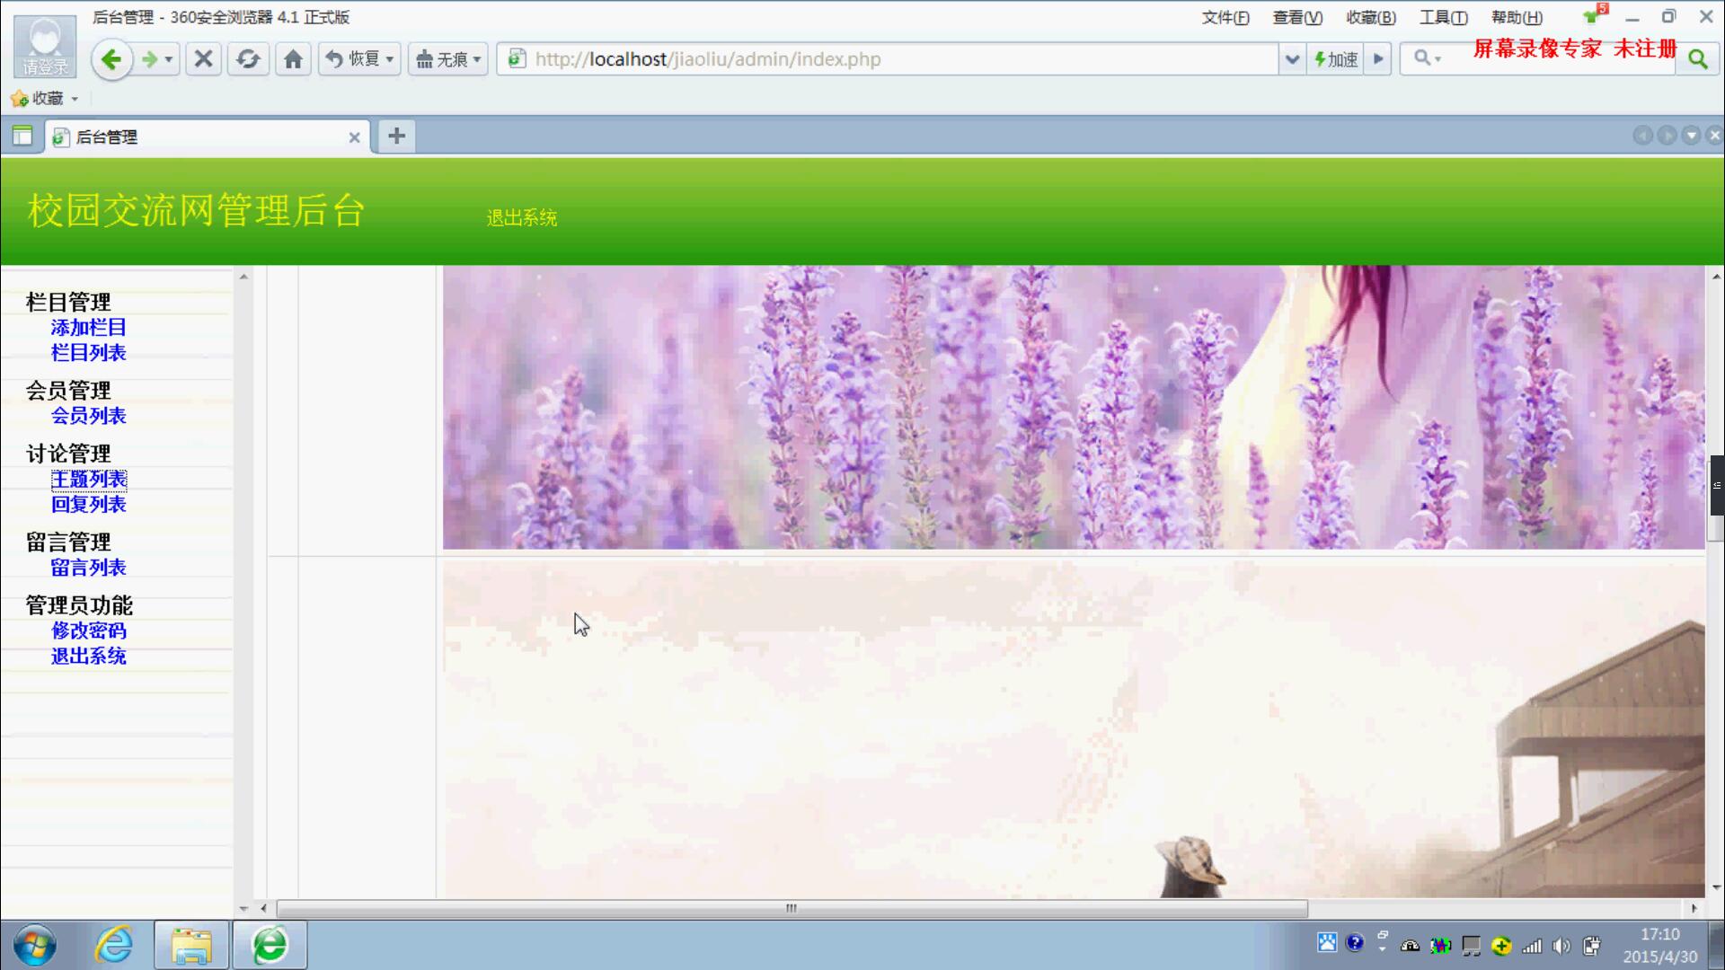Screen dimensions: 1725x970
Task: Click the page vertical scrollbar down arrow
Action: pyautogui.click(x=1716, y=887)
